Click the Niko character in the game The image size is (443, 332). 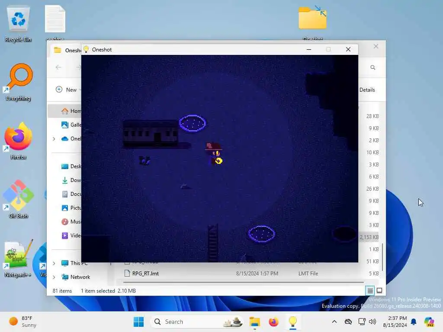click(x=214, y=154)
